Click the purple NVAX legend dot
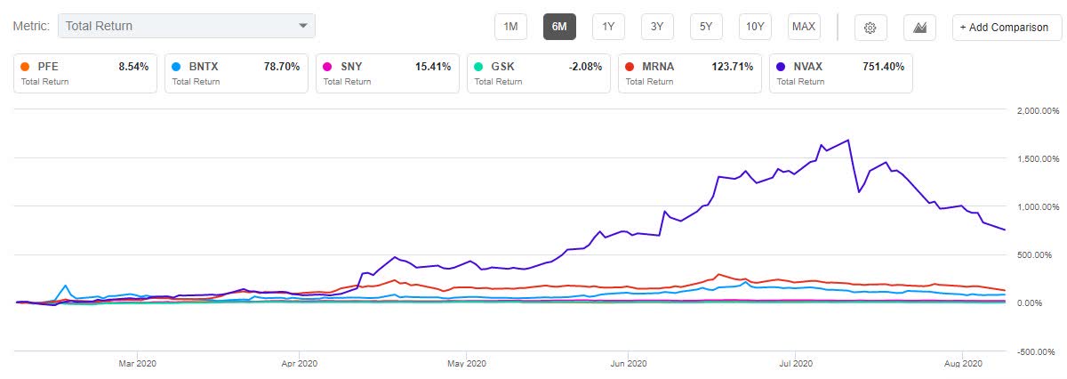Image resolution: width=1067 pixels, height=379 pixels. tap(782, 67)
